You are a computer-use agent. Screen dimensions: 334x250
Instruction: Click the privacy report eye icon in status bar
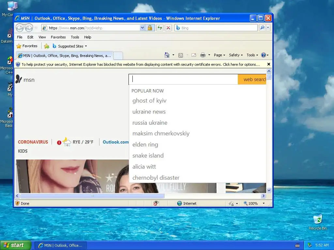(x=156, y=203)
